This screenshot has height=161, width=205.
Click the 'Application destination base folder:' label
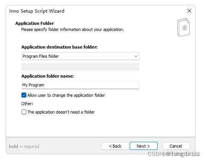tap(59, 47)
